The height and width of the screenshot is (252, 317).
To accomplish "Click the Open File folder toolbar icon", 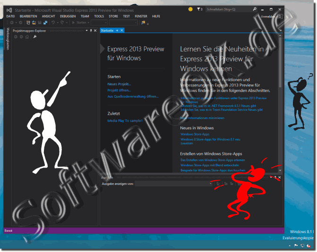I will 34,23.
